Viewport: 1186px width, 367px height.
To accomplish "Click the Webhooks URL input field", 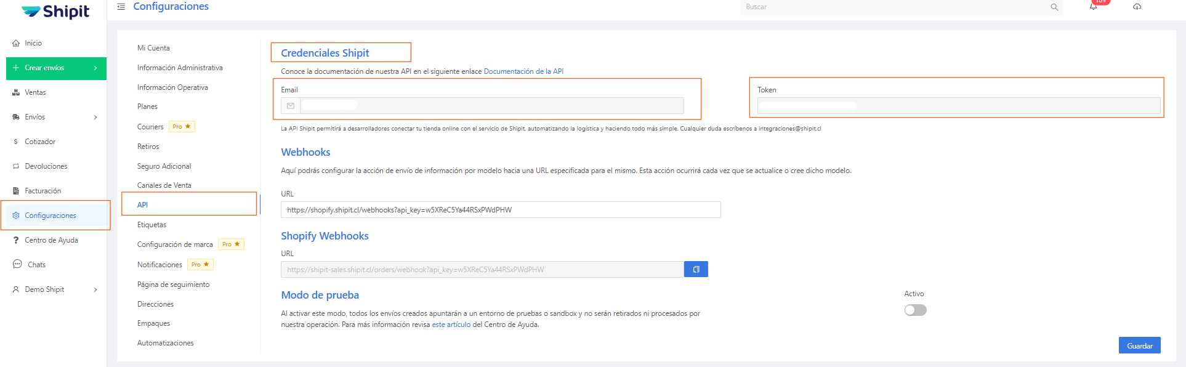I will (501, 209).
